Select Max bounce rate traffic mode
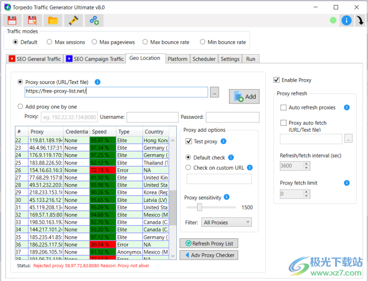This screenshot has width=368, height=281. coord(145,42)
